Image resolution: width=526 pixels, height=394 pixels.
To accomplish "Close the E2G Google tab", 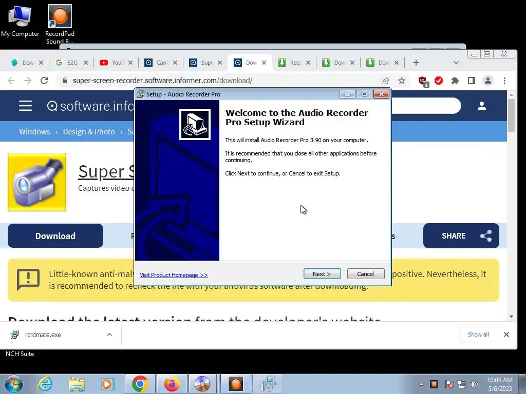I will 86,63.
